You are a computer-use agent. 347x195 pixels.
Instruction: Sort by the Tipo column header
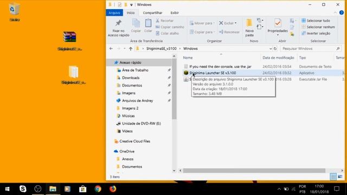tap(303, 58)
